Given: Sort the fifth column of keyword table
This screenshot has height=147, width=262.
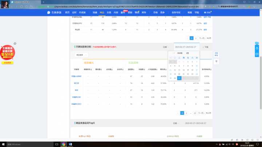Looking at the screenshot, I should click(x=120, y=69).
